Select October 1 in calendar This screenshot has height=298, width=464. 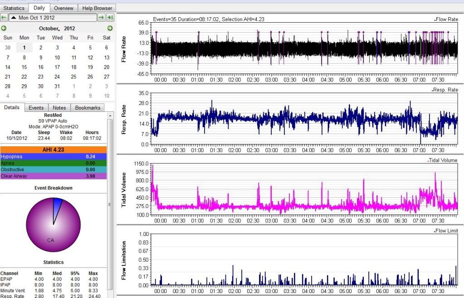24,48
